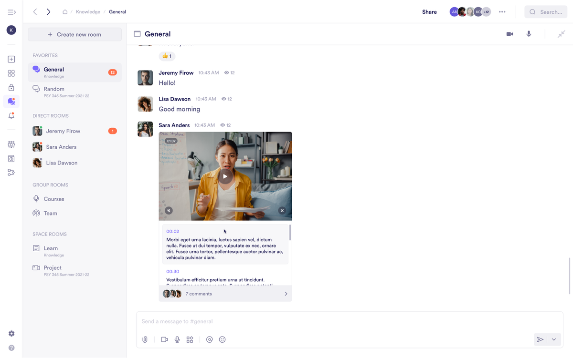The height and width of the screenshot is (358, 573).
Task: Play Sara Anders' video message
Action: pos(225,176)
